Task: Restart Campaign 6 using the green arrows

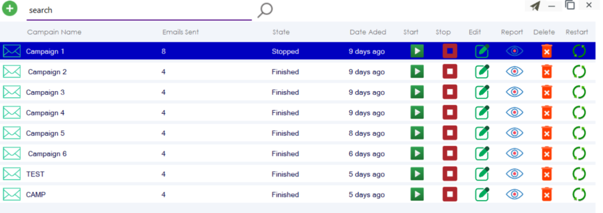Action: pos(579,153)
